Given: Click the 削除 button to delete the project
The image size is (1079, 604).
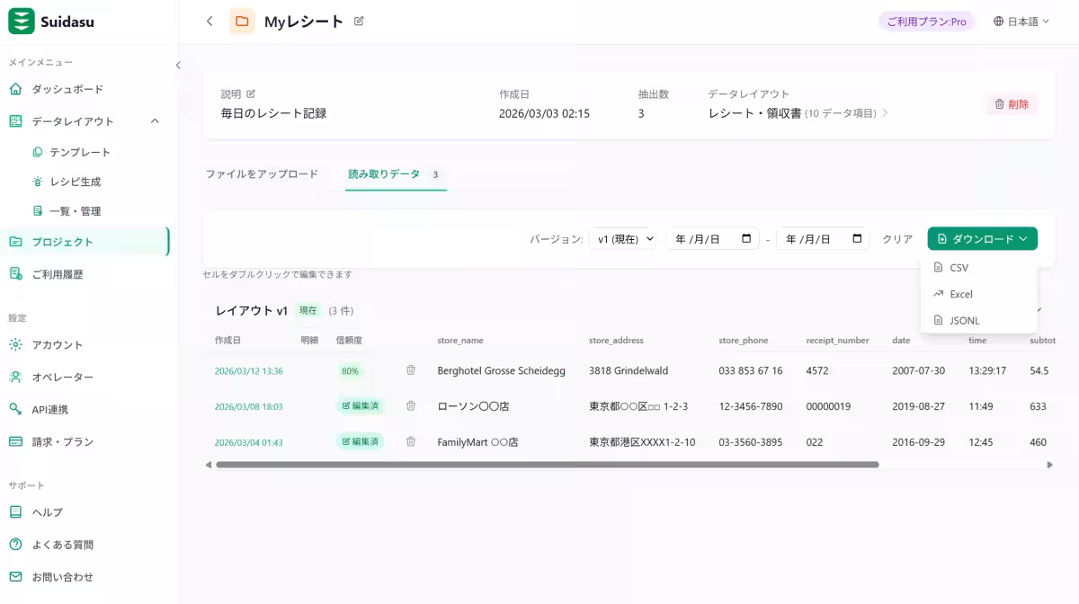Looking at the screenshot, I should [1012, 103].
